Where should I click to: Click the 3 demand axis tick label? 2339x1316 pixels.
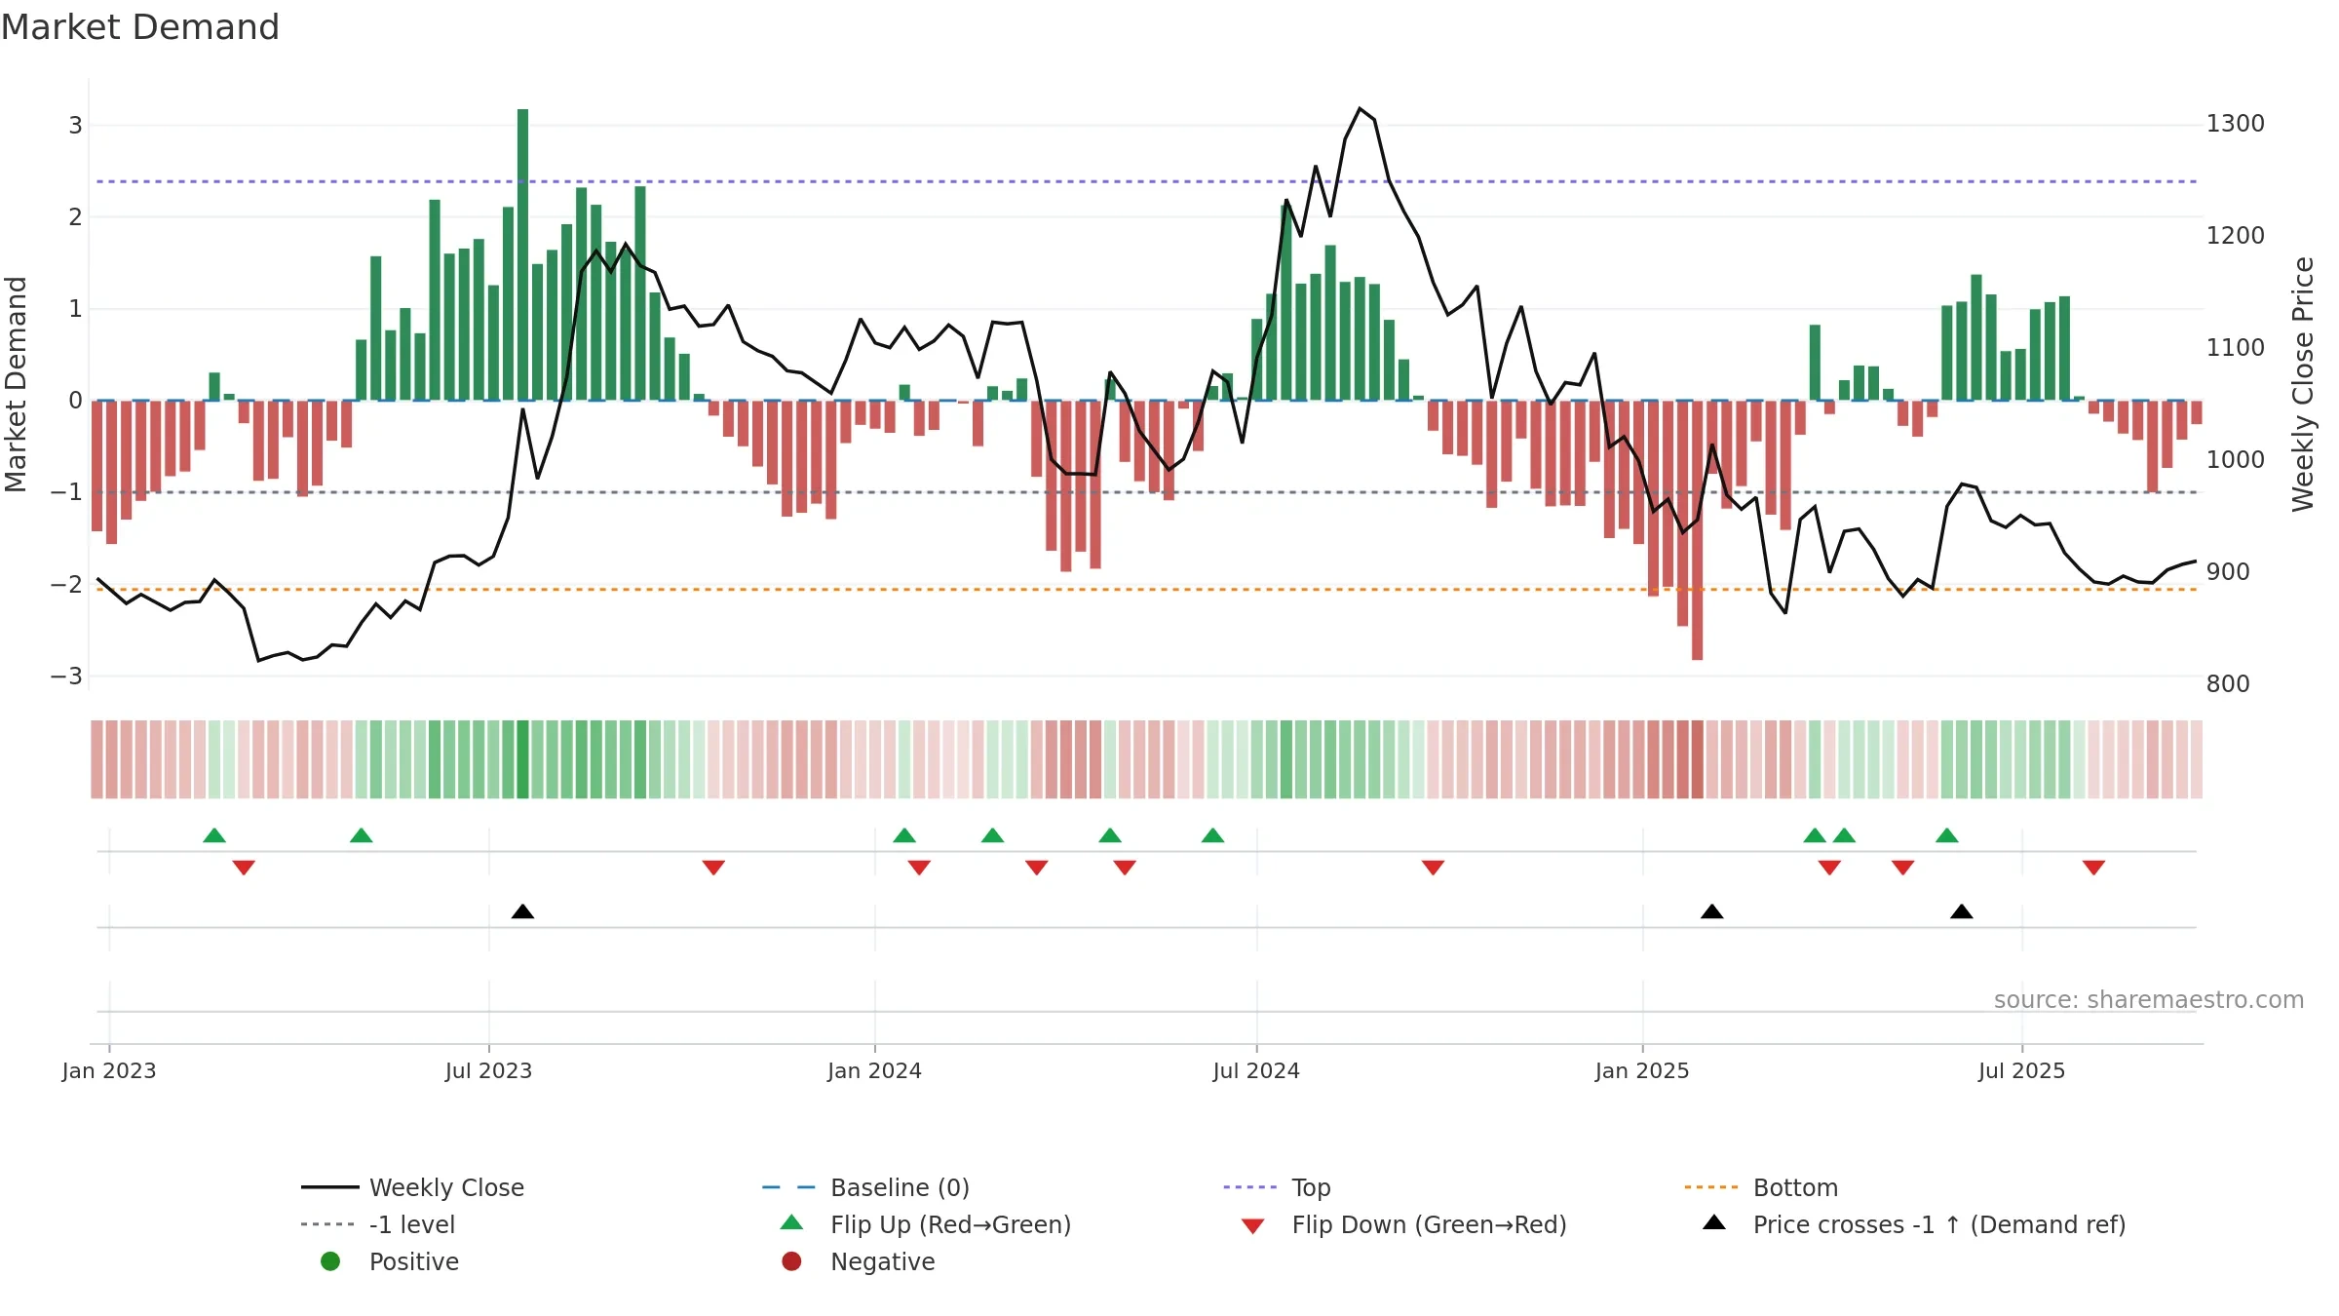pyautogui.click(x=75, y=125)
